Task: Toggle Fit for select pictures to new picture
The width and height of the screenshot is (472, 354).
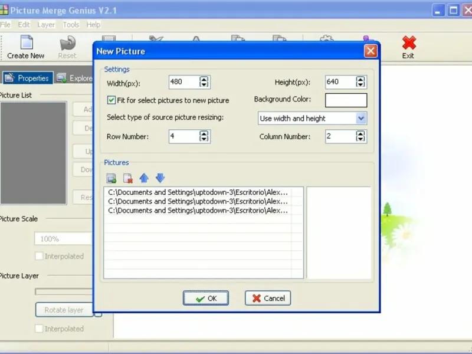Action: tap(111, 100)
